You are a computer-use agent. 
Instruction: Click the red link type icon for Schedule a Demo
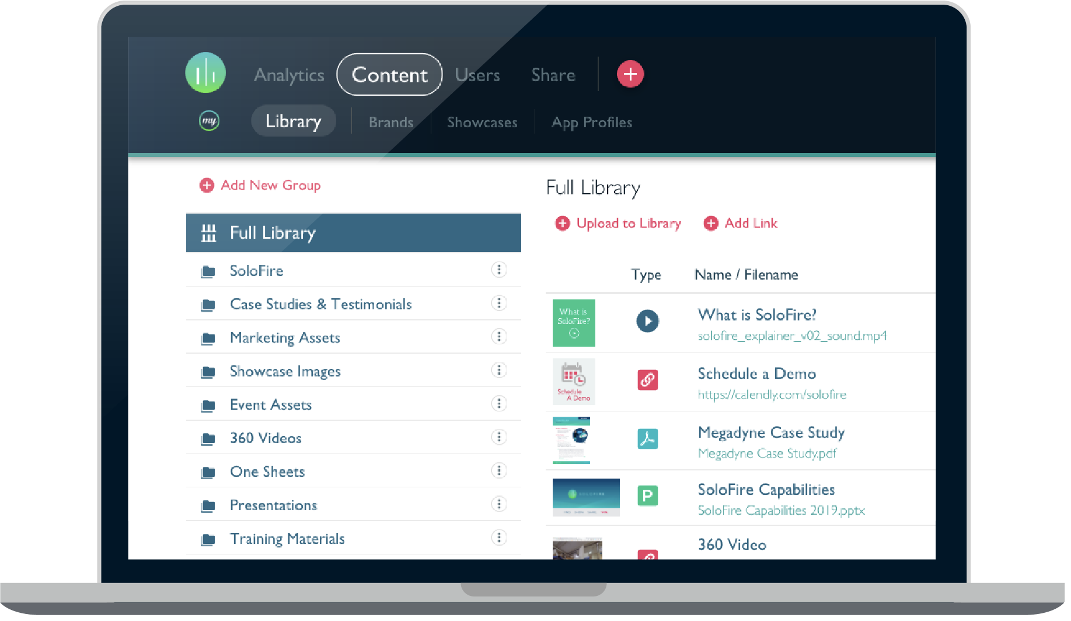click(647, 380)
